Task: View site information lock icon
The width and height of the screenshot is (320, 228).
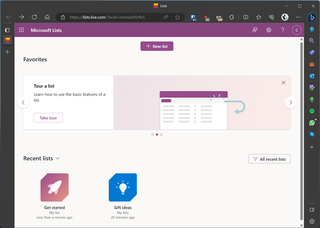Action: pos(63,17)
